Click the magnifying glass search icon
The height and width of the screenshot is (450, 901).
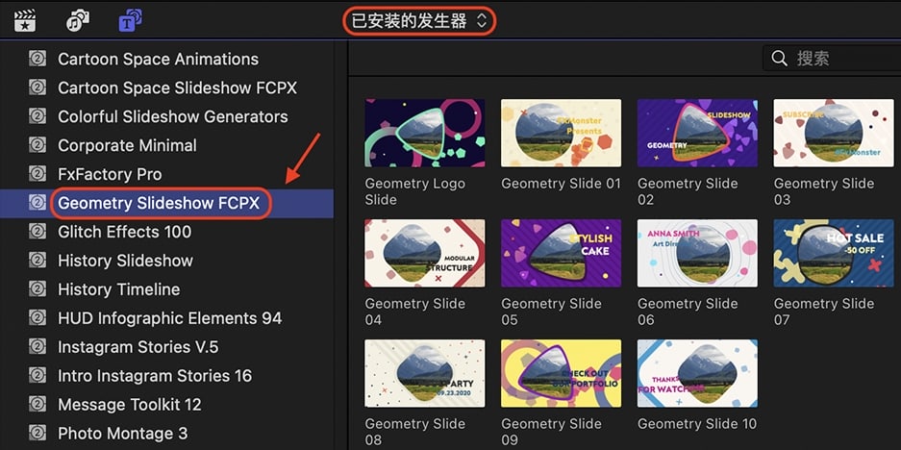click(779, 58)
